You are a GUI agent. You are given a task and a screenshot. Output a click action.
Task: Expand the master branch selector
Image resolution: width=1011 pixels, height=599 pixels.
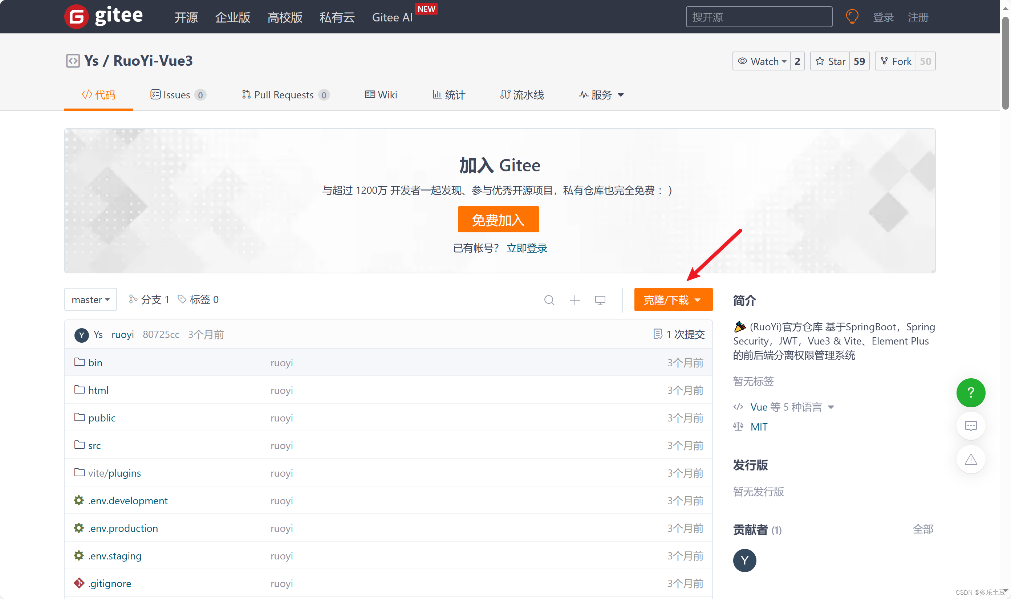(90, 299)
